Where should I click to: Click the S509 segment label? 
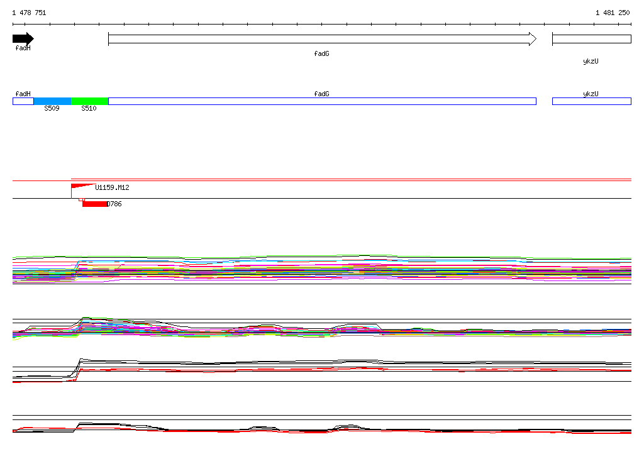pyautogui.click(x=52, y=108)
